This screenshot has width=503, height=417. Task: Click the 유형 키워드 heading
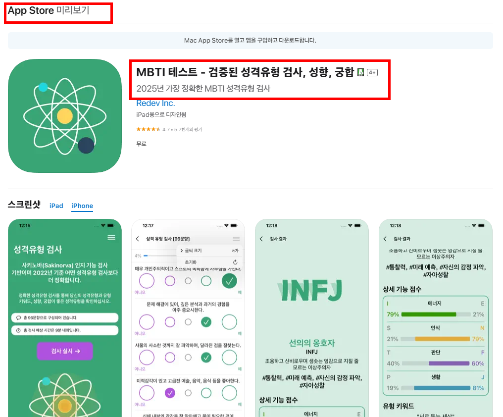[399, 406]
